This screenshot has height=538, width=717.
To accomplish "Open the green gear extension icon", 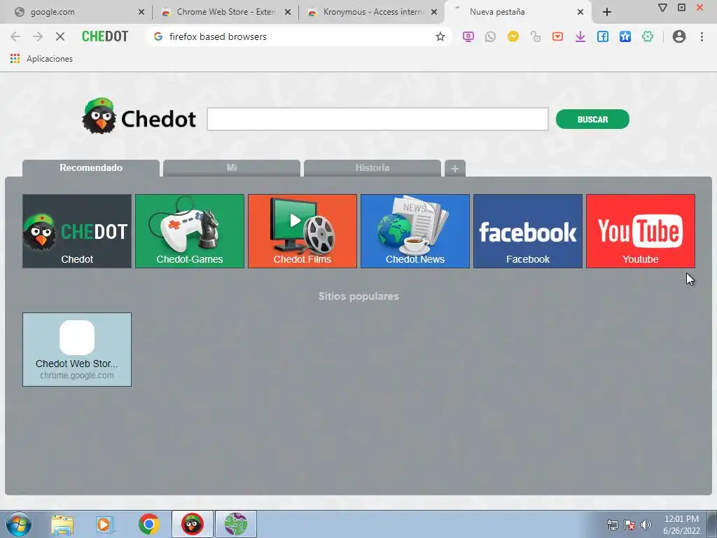I will (x=647, y=36).
